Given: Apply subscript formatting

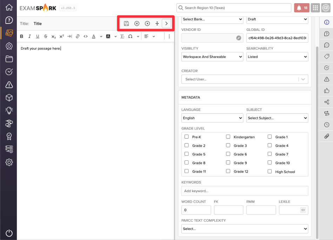Looking at the screenshot, I should [54, 36].
